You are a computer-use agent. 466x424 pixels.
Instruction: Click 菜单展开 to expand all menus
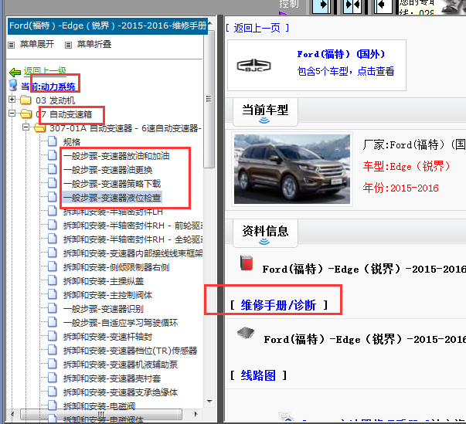point(37,44)
